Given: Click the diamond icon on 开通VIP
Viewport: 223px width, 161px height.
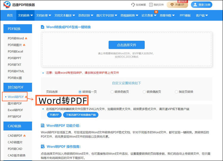Looking at the screenshot, I should pyautogui.click(x=172, y=5).
